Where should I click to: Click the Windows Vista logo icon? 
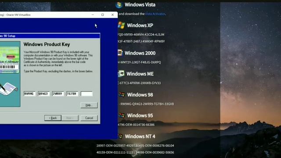pyautogui.click(x=119, y=5)
